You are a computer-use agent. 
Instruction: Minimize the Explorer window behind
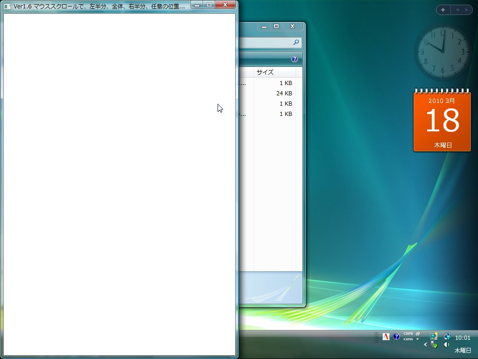(x=264, y=27)
